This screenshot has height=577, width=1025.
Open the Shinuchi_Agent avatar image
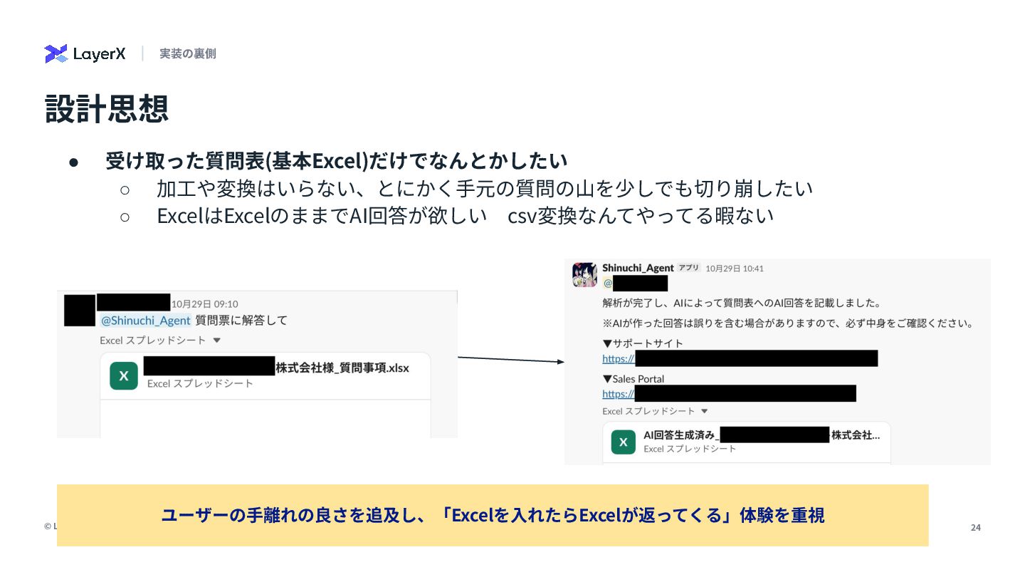584,275
